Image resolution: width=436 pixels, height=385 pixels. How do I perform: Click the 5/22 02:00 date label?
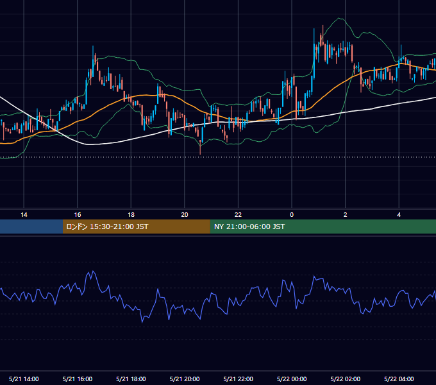346,379
